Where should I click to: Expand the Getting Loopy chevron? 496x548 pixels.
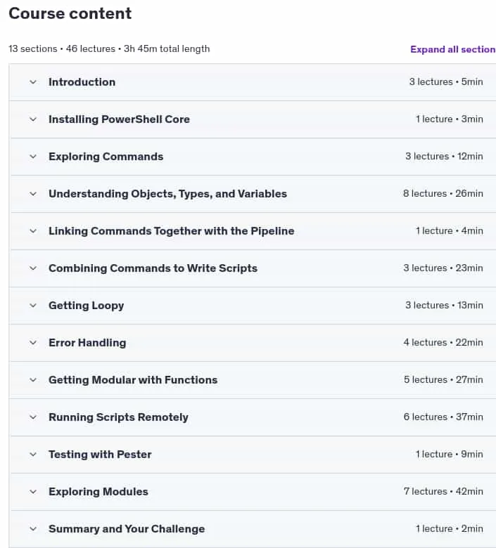pyautogui.click(x=33, y=306)
